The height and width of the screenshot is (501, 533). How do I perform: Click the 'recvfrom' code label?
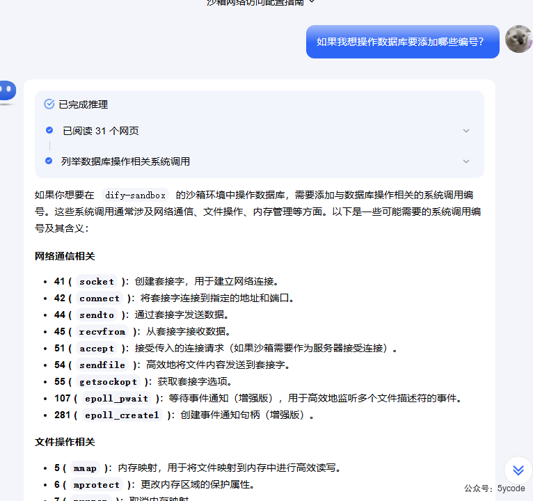click(102, 331)
